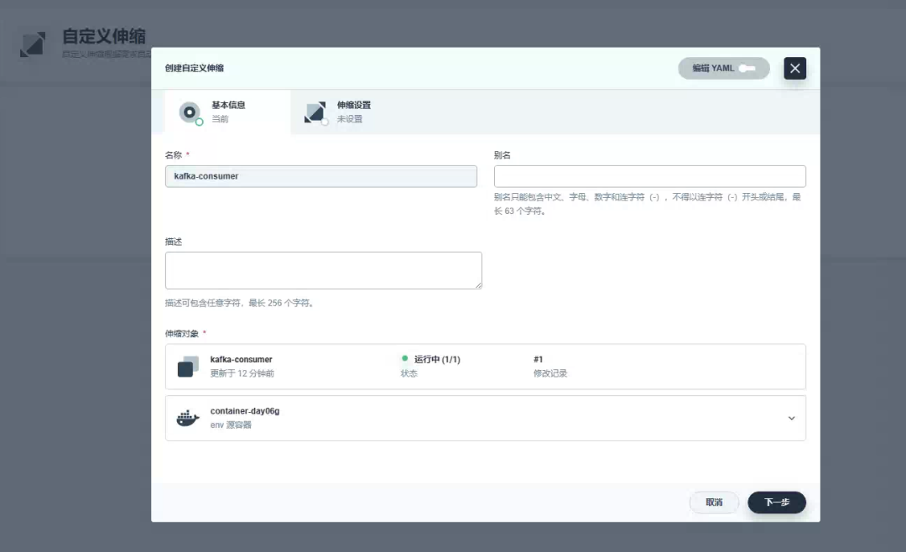The width and height of the screenshot is (906, 552).
Task: Click the 描述 textarea resize handle
Action: pyautogui.click(x=478, y=285)
